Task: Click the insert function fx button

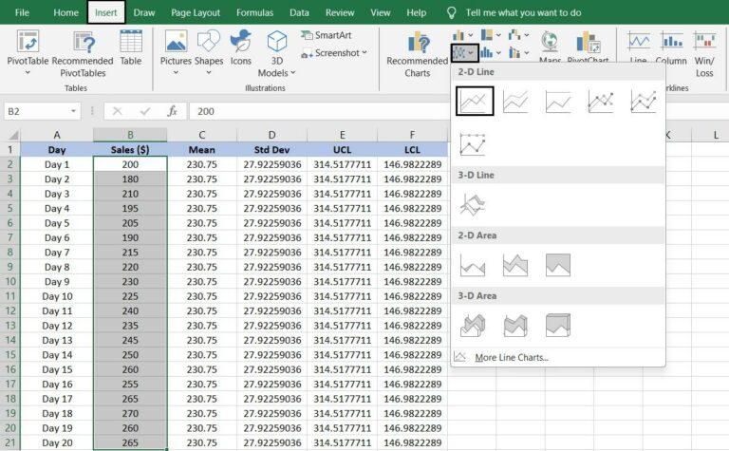Action: coord(172,111)
